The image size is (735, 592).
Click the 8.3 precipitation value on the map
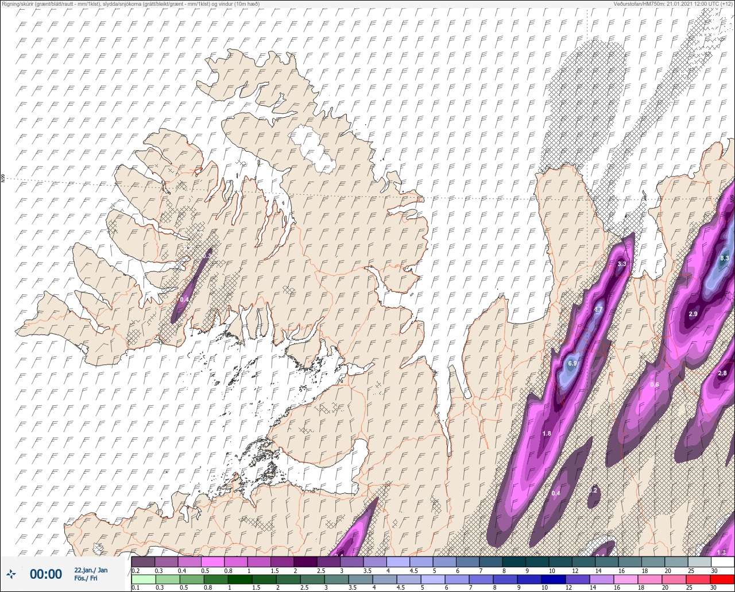click(x=724, y=258)
